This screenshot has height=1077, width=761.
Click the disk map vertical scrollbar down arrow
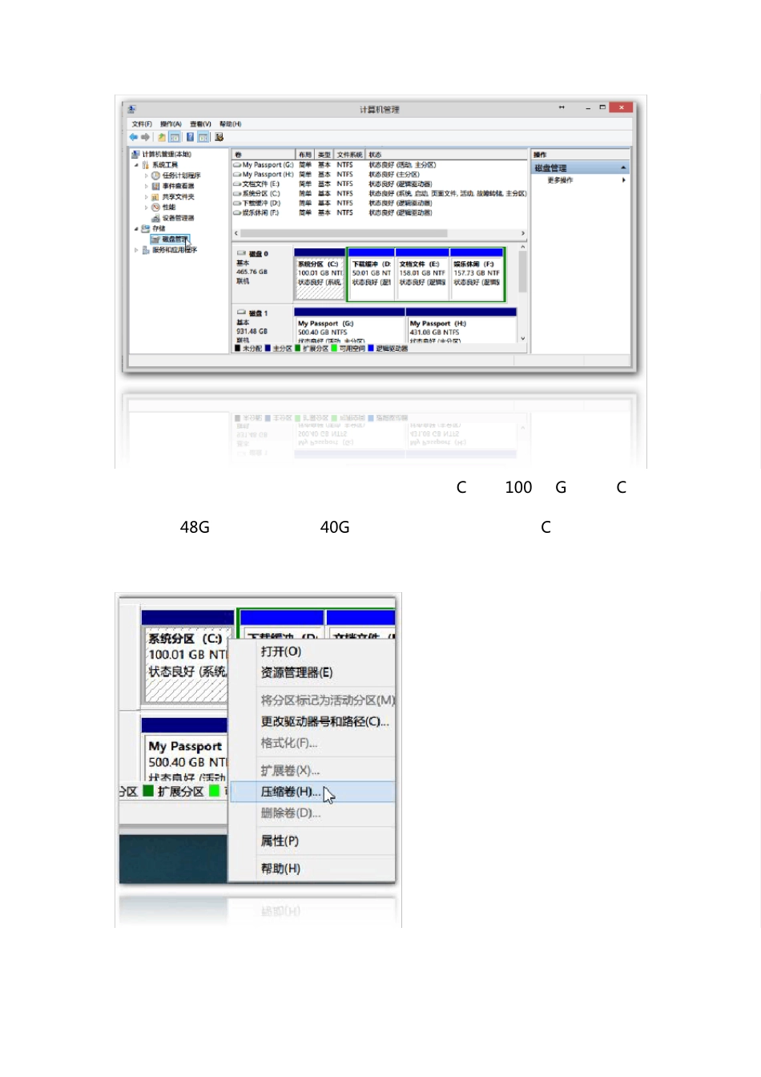(x=523, y=339)
